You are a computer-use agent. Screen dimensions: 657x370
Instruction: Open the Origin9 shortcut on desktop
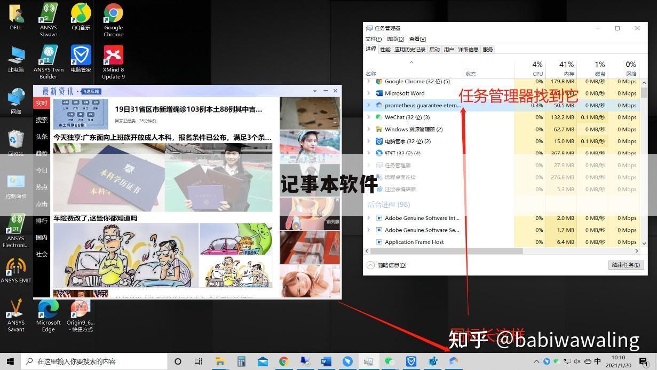[x=81, y=315]
